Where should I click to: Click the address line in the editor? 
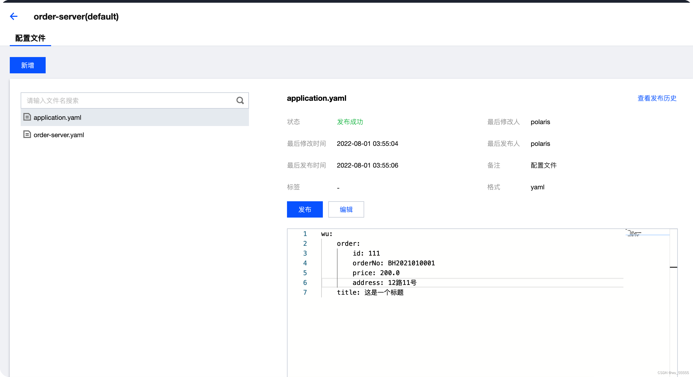(384, 283)
